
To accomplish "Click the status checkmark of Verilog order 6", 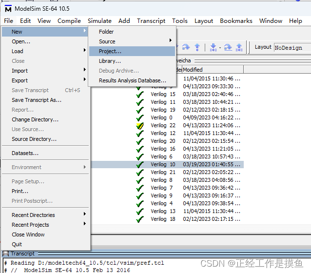I will pyautogui.click(x=140, y=156).
